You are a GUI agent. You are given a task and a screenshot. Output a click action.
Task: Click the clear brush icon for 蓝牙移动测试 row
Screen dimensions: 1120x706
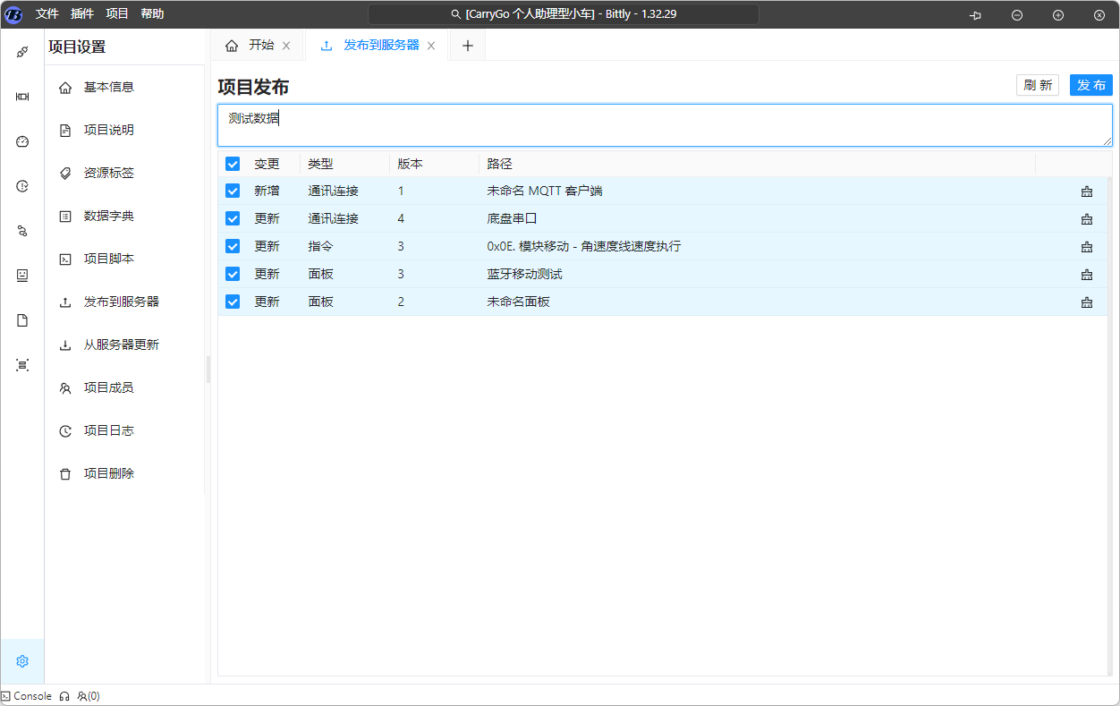click(x=1087, y=275)
